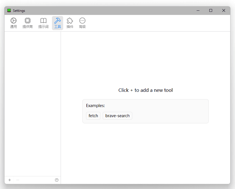Close the Settings window
This screenshot has width=235, height=189.
click(224, 10)
